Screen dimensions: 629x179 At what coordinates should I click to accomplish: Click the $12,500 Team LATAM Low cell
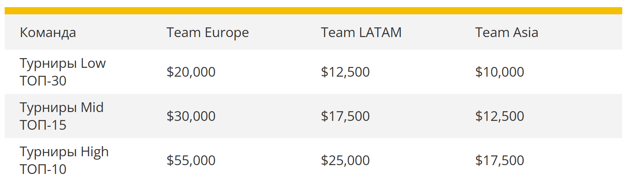[x=345, y=72]
